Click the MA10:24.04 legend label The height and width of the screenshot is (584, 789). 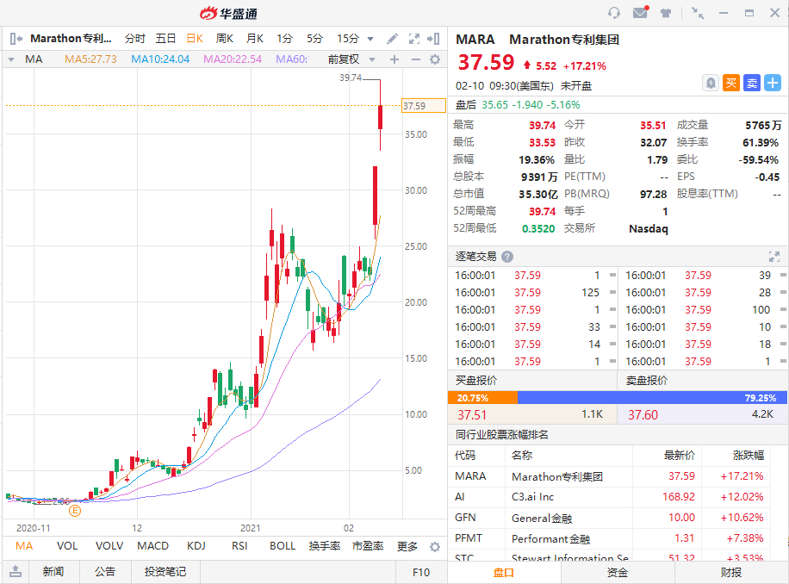tap(160, 59)
